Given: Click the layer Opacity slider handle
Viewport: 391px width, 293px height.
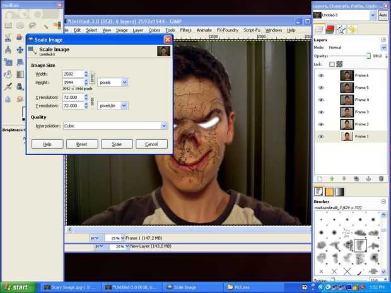Looking at the screenshot, I should point(368,56).
